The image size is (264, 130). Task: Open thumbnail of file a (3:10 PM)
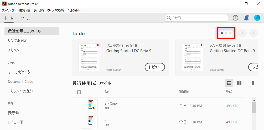[x=93, y=122]
